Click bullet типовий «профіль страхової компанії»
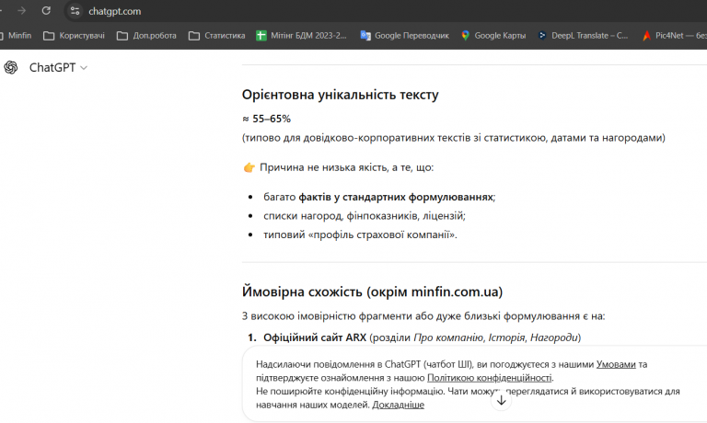The image size is (707, 423). [360, 234]
